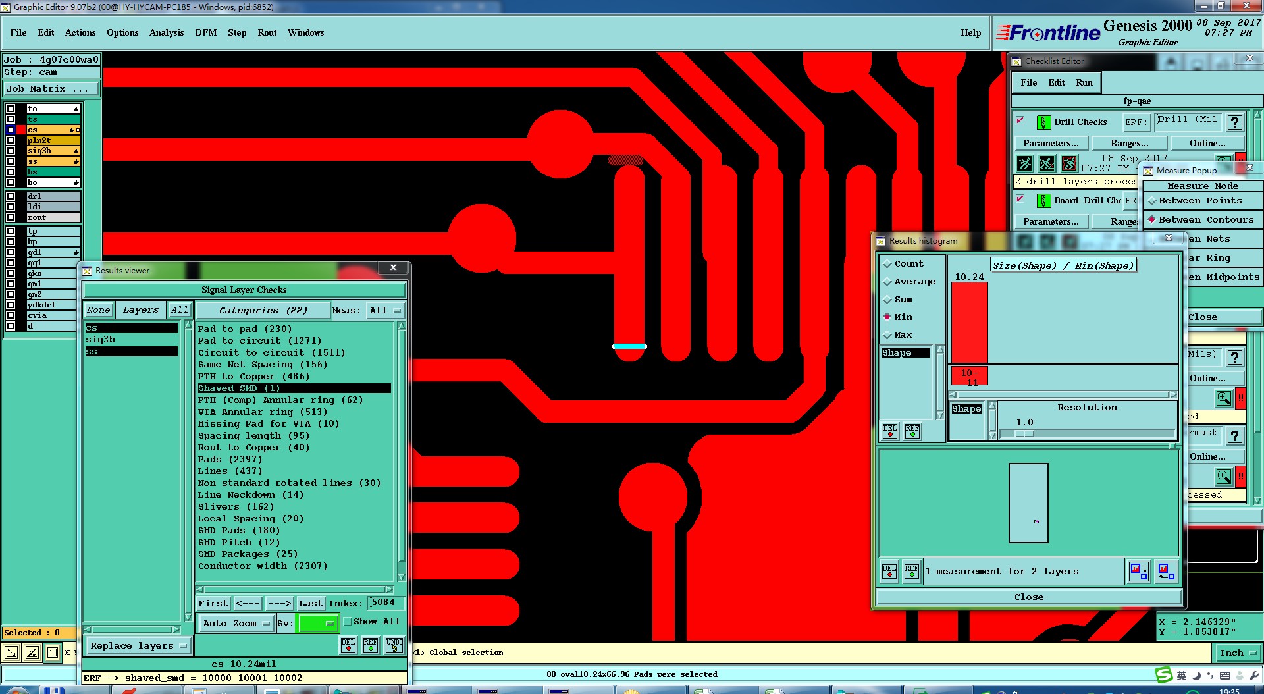This screenshot has width=1264, height=694.
Task: Open Run menu in Checklist Editor
Action: pos(1084,82)
